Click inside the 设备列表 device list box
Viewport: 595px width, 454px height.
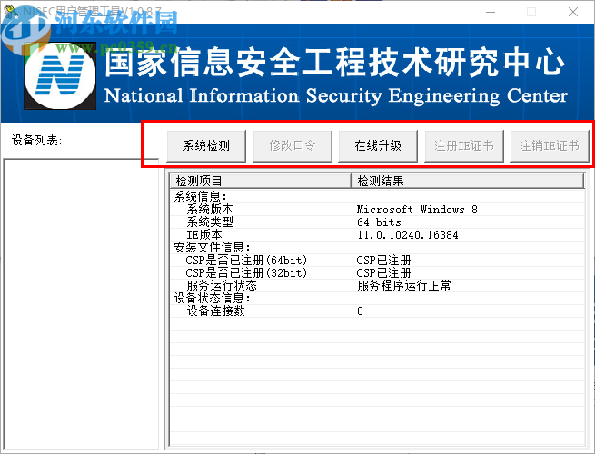(81, 304)
